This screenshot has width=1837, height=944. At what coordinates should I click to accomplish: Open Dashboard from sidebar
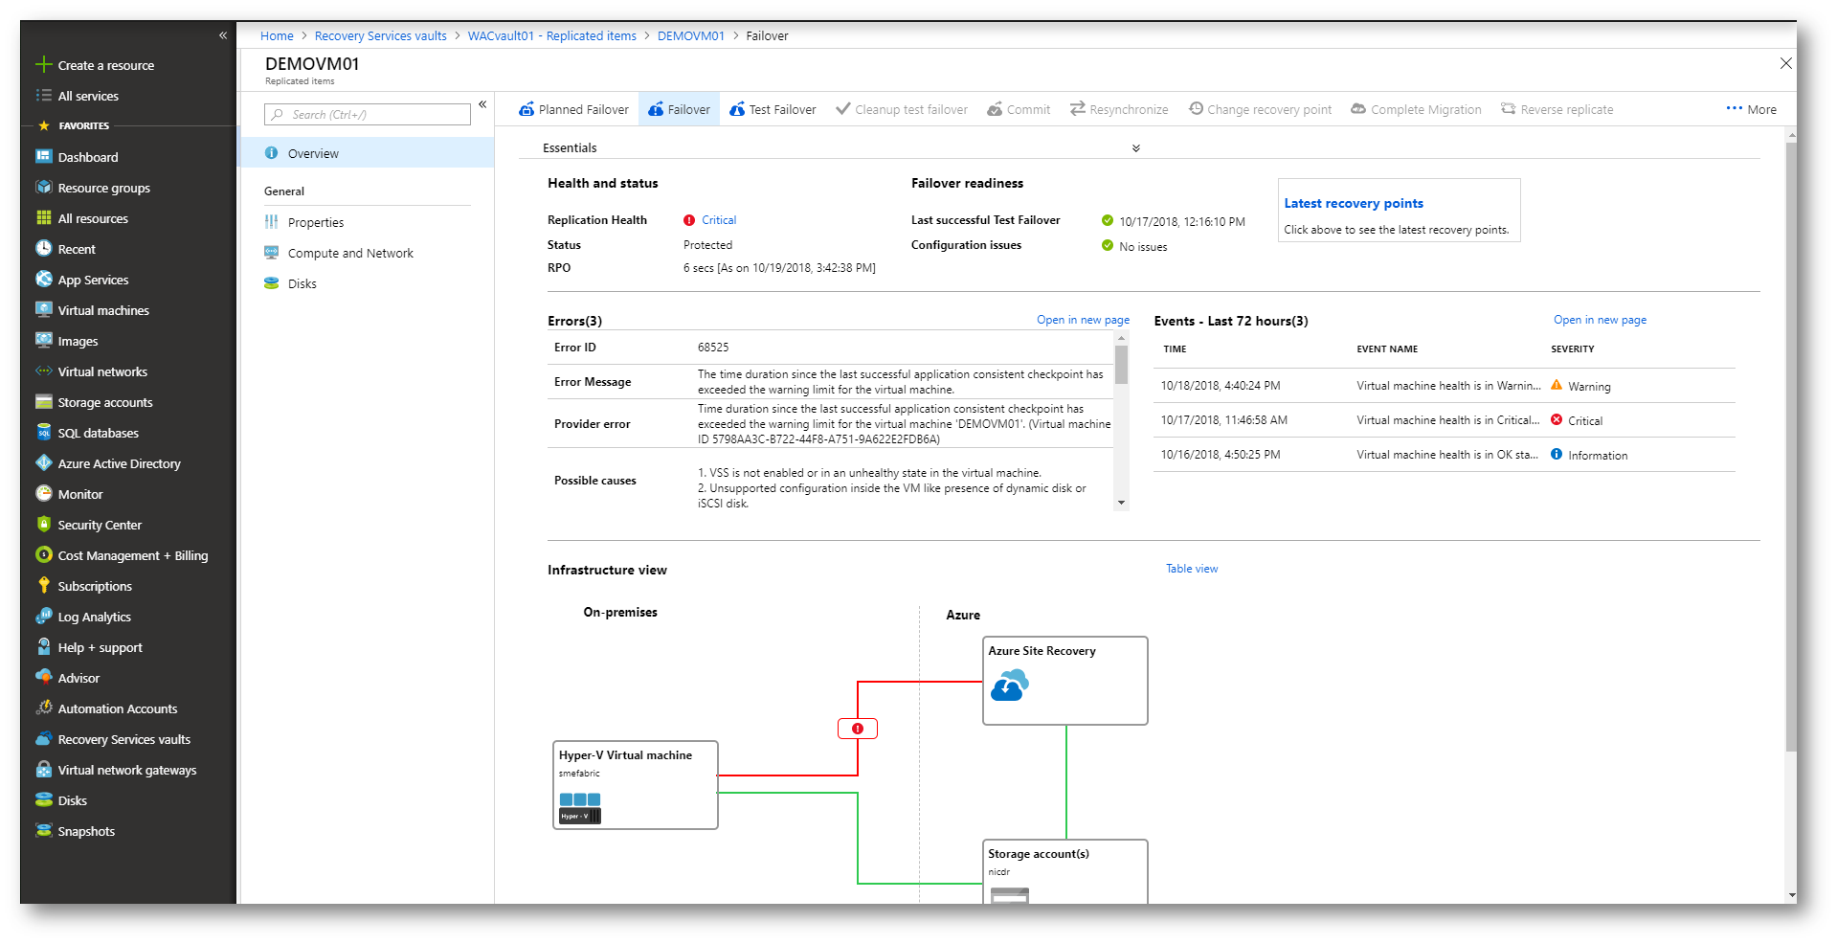tap(87, 157)
